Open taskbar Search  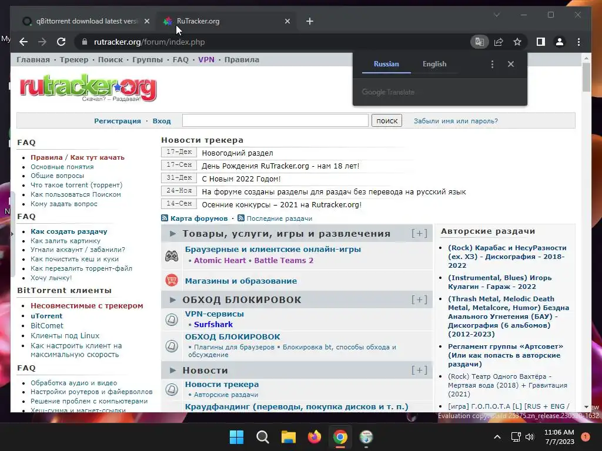263,437
